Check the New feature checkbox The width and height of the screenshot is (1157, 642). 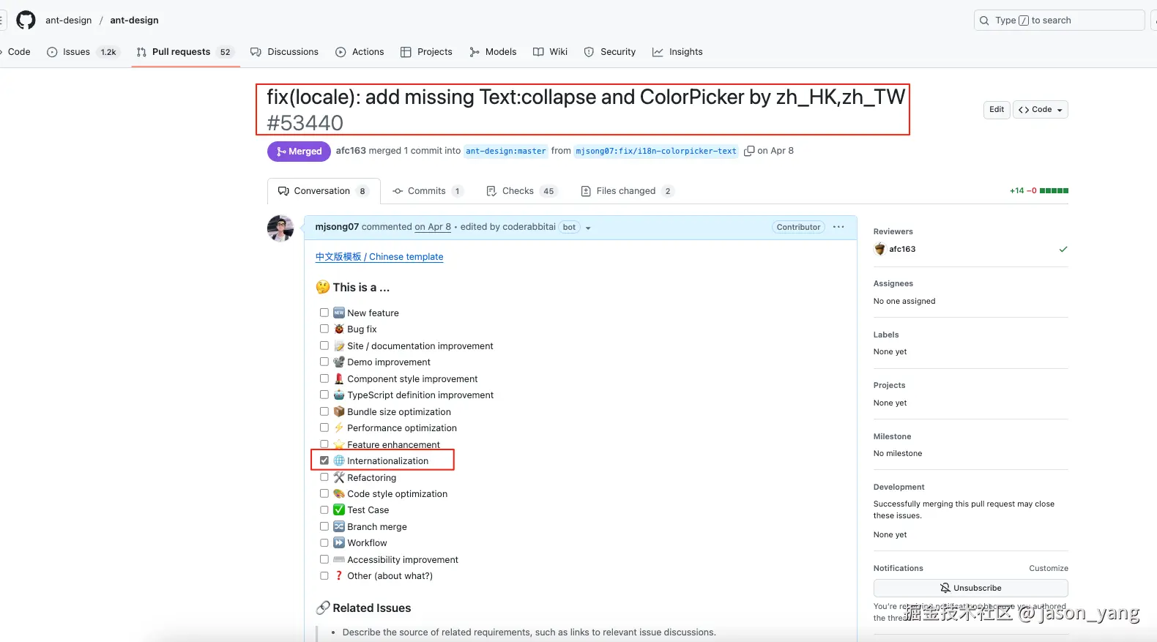[x=324, y=313]
